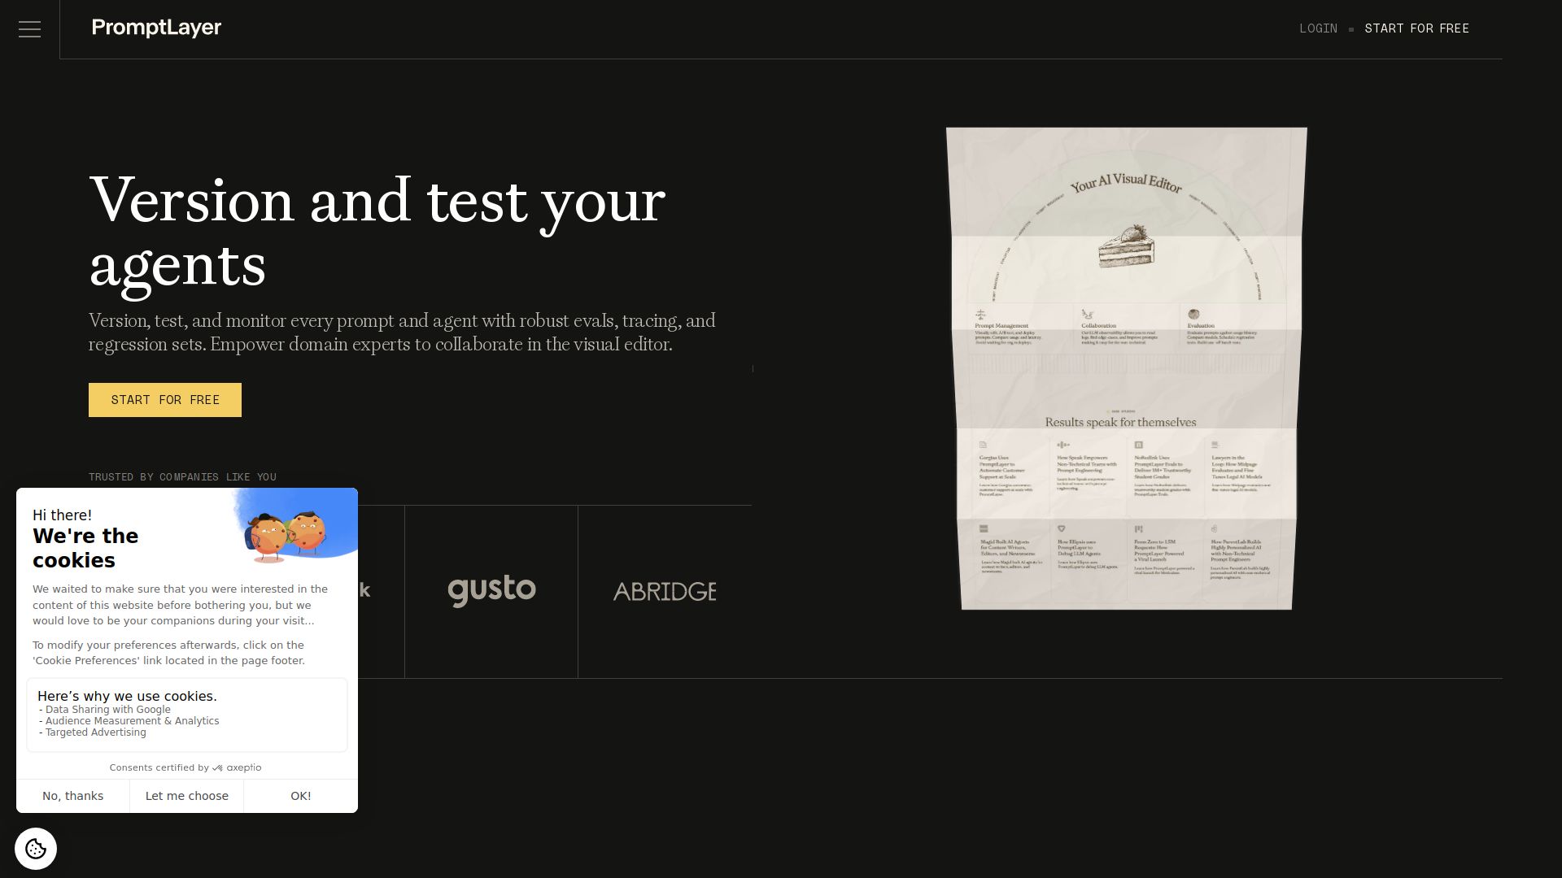Choose Let me choose cookie option

coord(186,796)
